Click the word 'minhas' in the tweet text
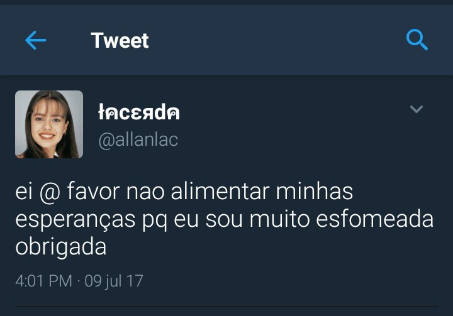Image resolution: width=453 pixels, height=316 pixels. click(315, 192)
